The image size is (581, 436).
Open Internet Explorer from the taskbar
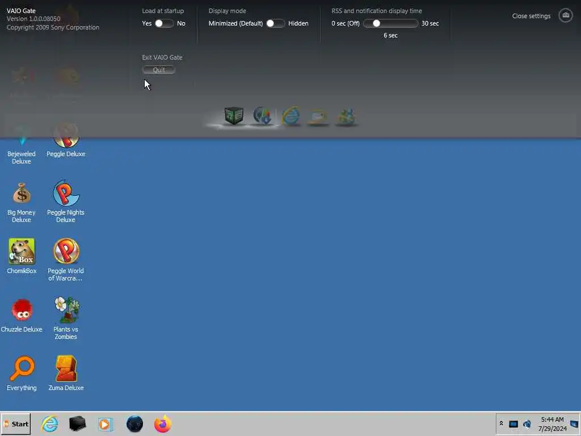50,424
